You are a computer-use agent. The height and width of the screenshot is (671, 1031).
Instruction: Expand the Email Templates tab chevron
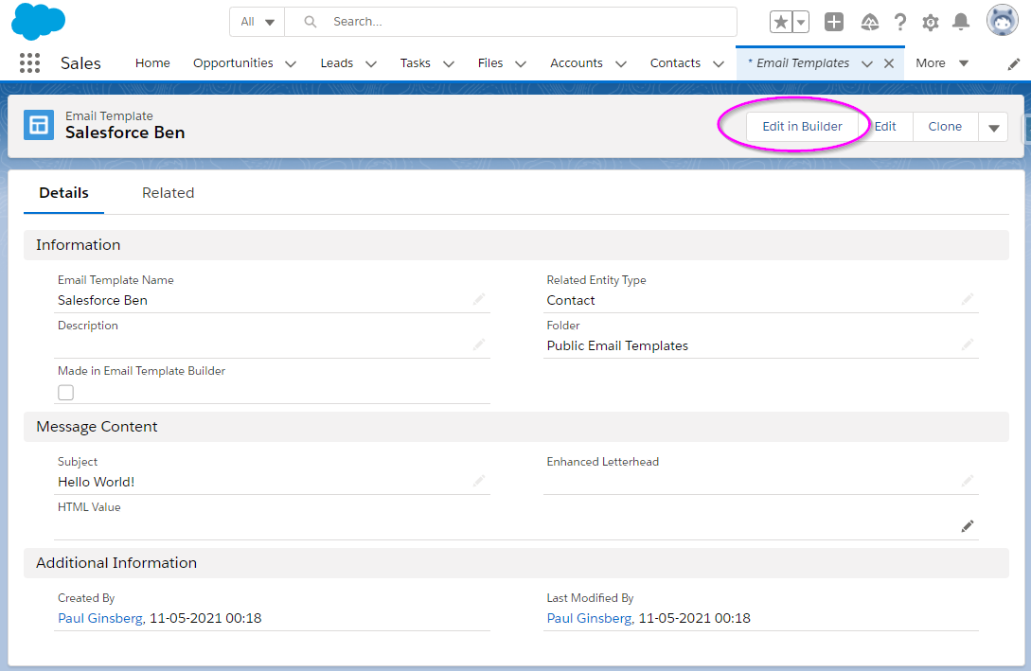(x=867, y=63)
